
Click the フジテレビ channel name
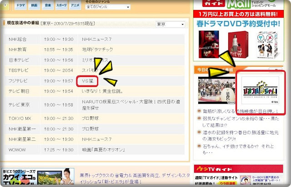point(18,81)
